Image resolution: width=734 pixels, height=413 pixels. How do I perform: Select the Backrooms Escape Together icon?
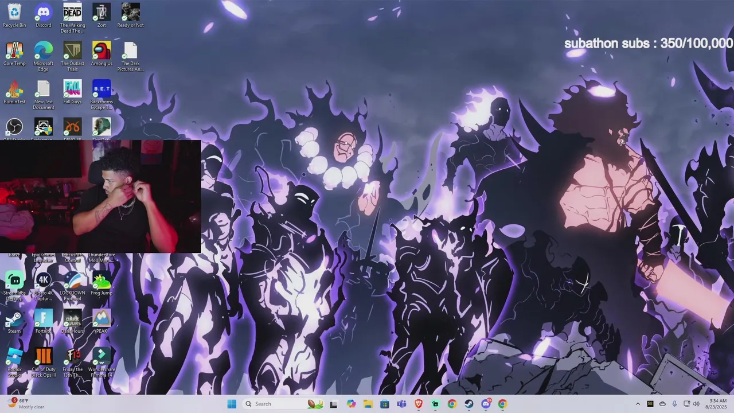pos(101,95)
